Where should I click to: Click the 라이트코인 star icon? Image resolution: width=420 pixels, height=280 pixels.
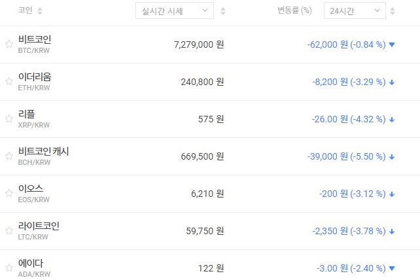(9, 231)
